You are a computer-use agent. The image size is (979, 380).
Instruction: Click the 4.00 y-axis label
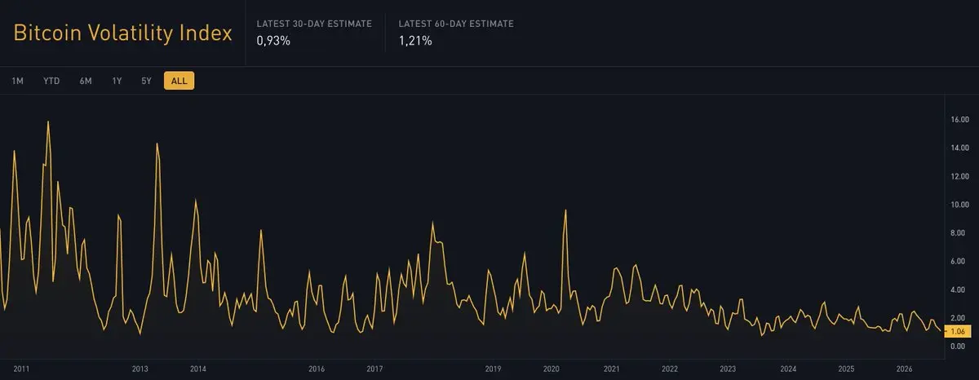959,289
